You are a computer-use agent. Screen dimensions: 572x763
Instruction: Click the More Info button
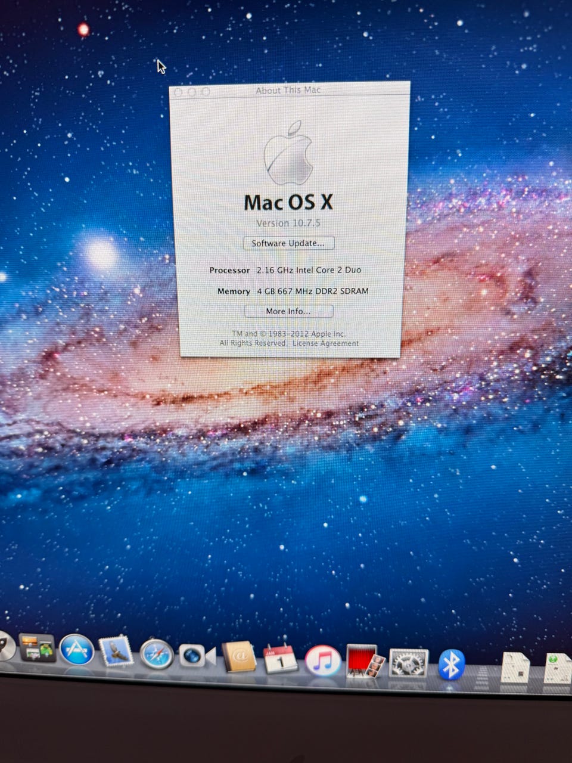[288, 311]
